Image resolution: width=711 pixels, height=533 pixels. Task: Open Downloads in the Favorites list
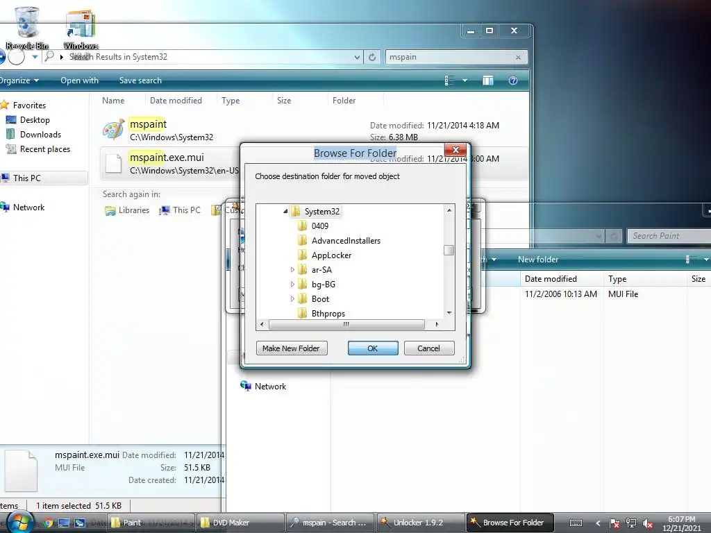click(40, 135)
